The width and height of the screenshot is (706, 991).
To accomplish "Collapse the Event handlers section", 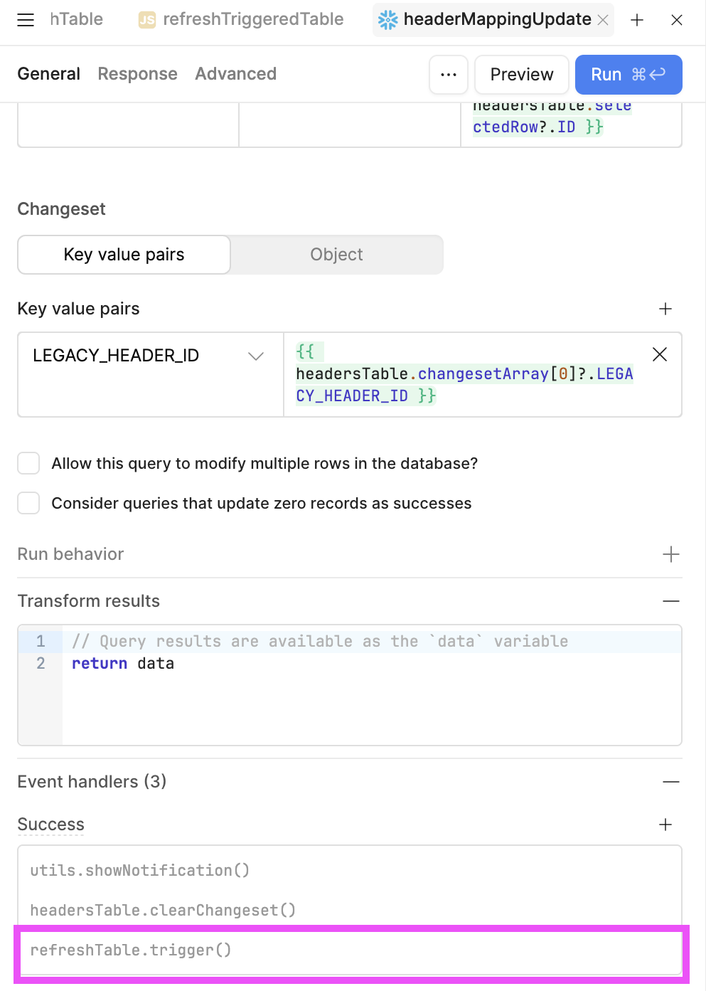I will point(671,782).
